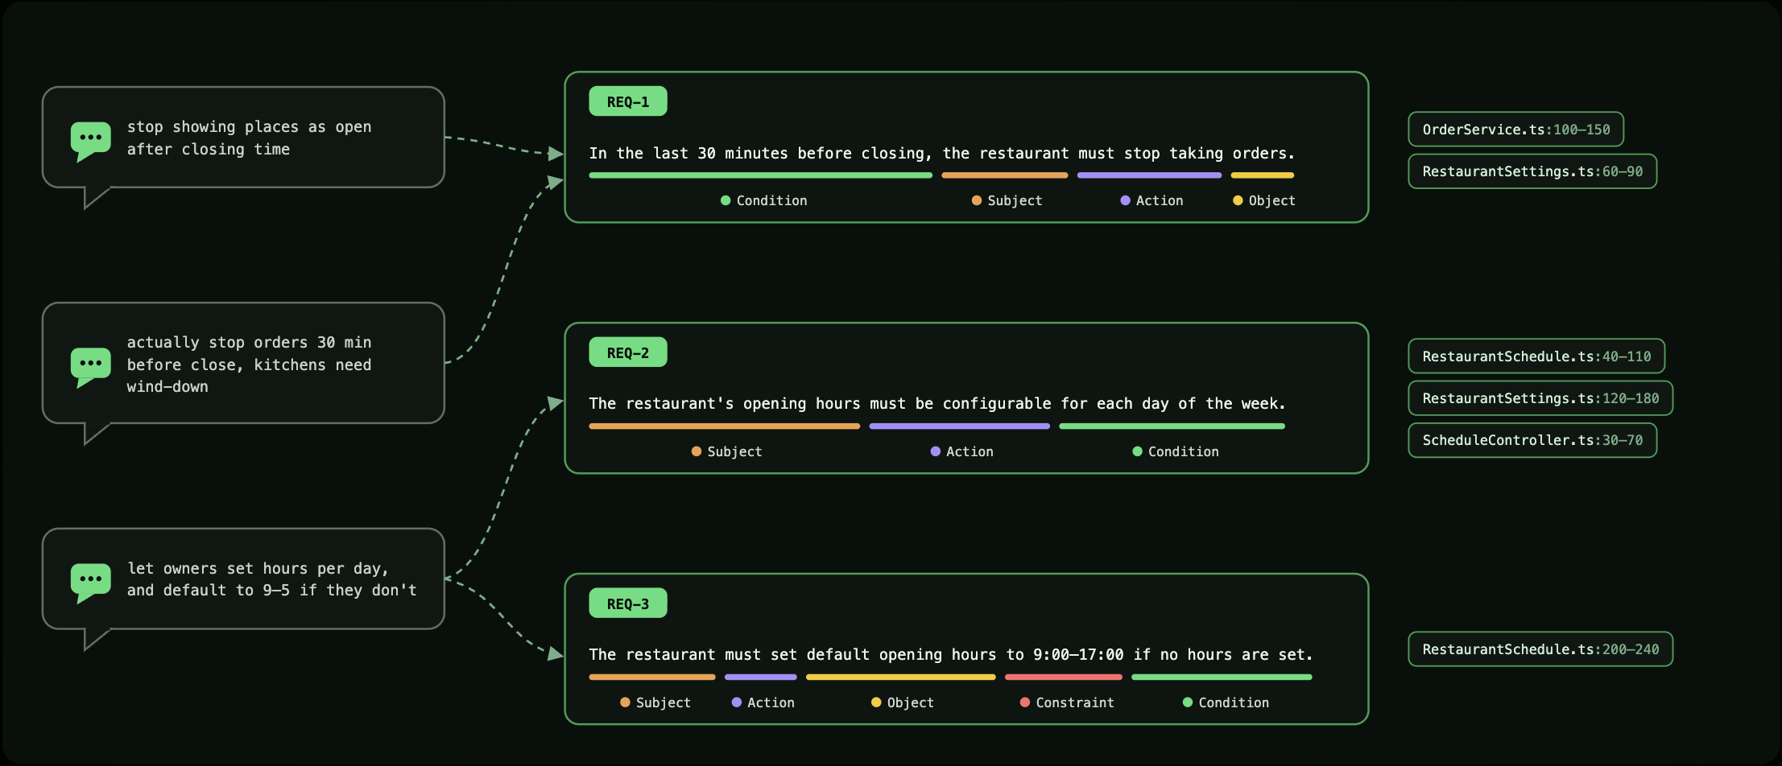Select the REQ-2 badge
Screen dimensions: 1782x766
(x=628, y=352)
